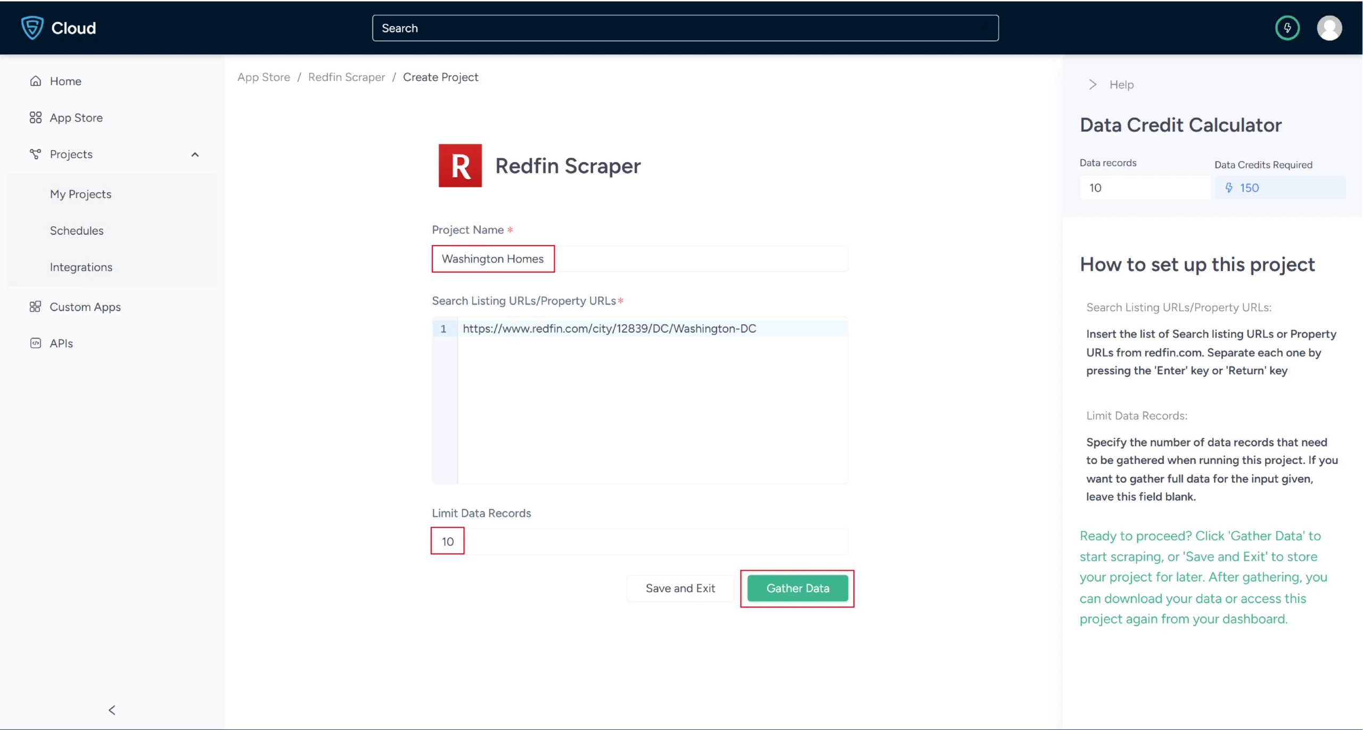Screen dimensions: 1363x730
Task: Click the Gather Data button
Action: click(x=798, y=588)
